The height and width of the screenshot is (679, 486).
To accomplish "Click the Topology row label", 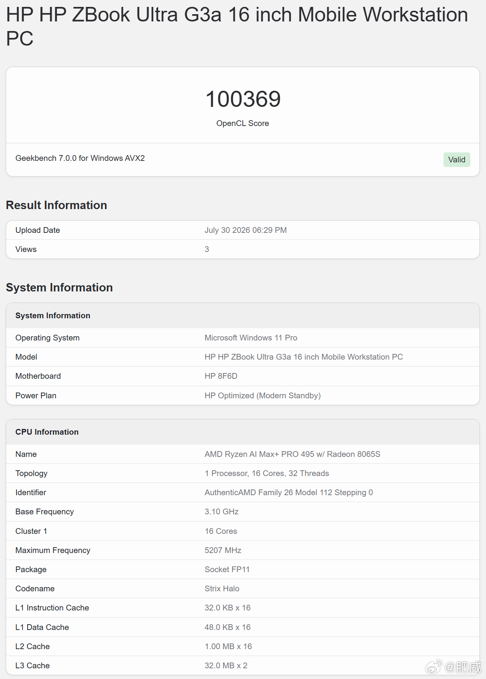I will coord(31,473).
